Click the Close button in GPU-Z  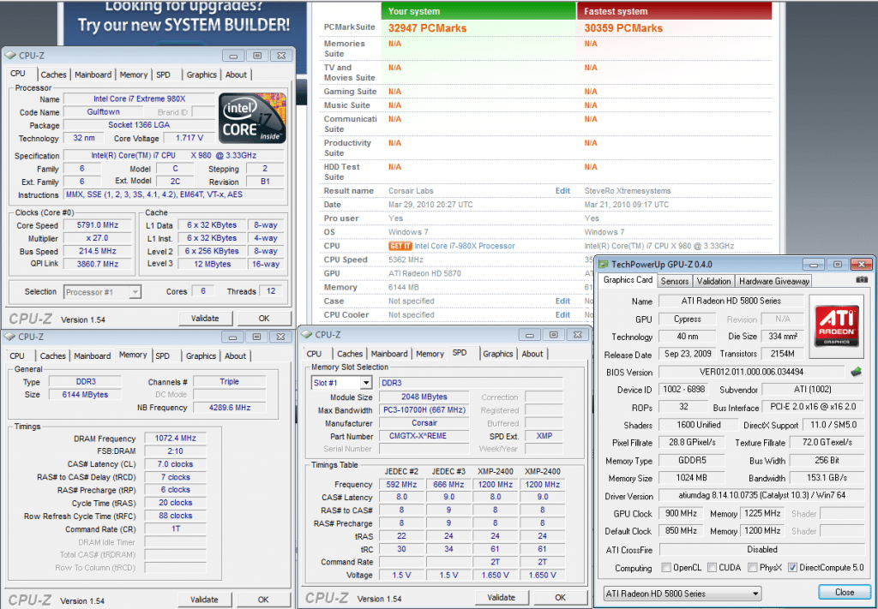click(x=844, y=593)
